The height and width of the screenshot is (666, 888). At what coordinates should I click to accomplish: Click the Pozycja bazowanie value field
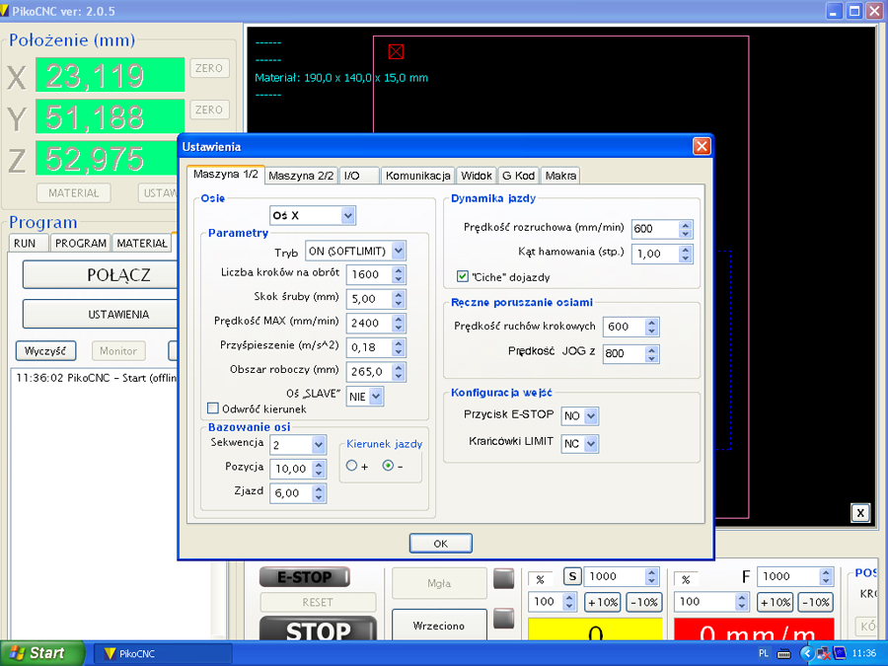[292, 469]
